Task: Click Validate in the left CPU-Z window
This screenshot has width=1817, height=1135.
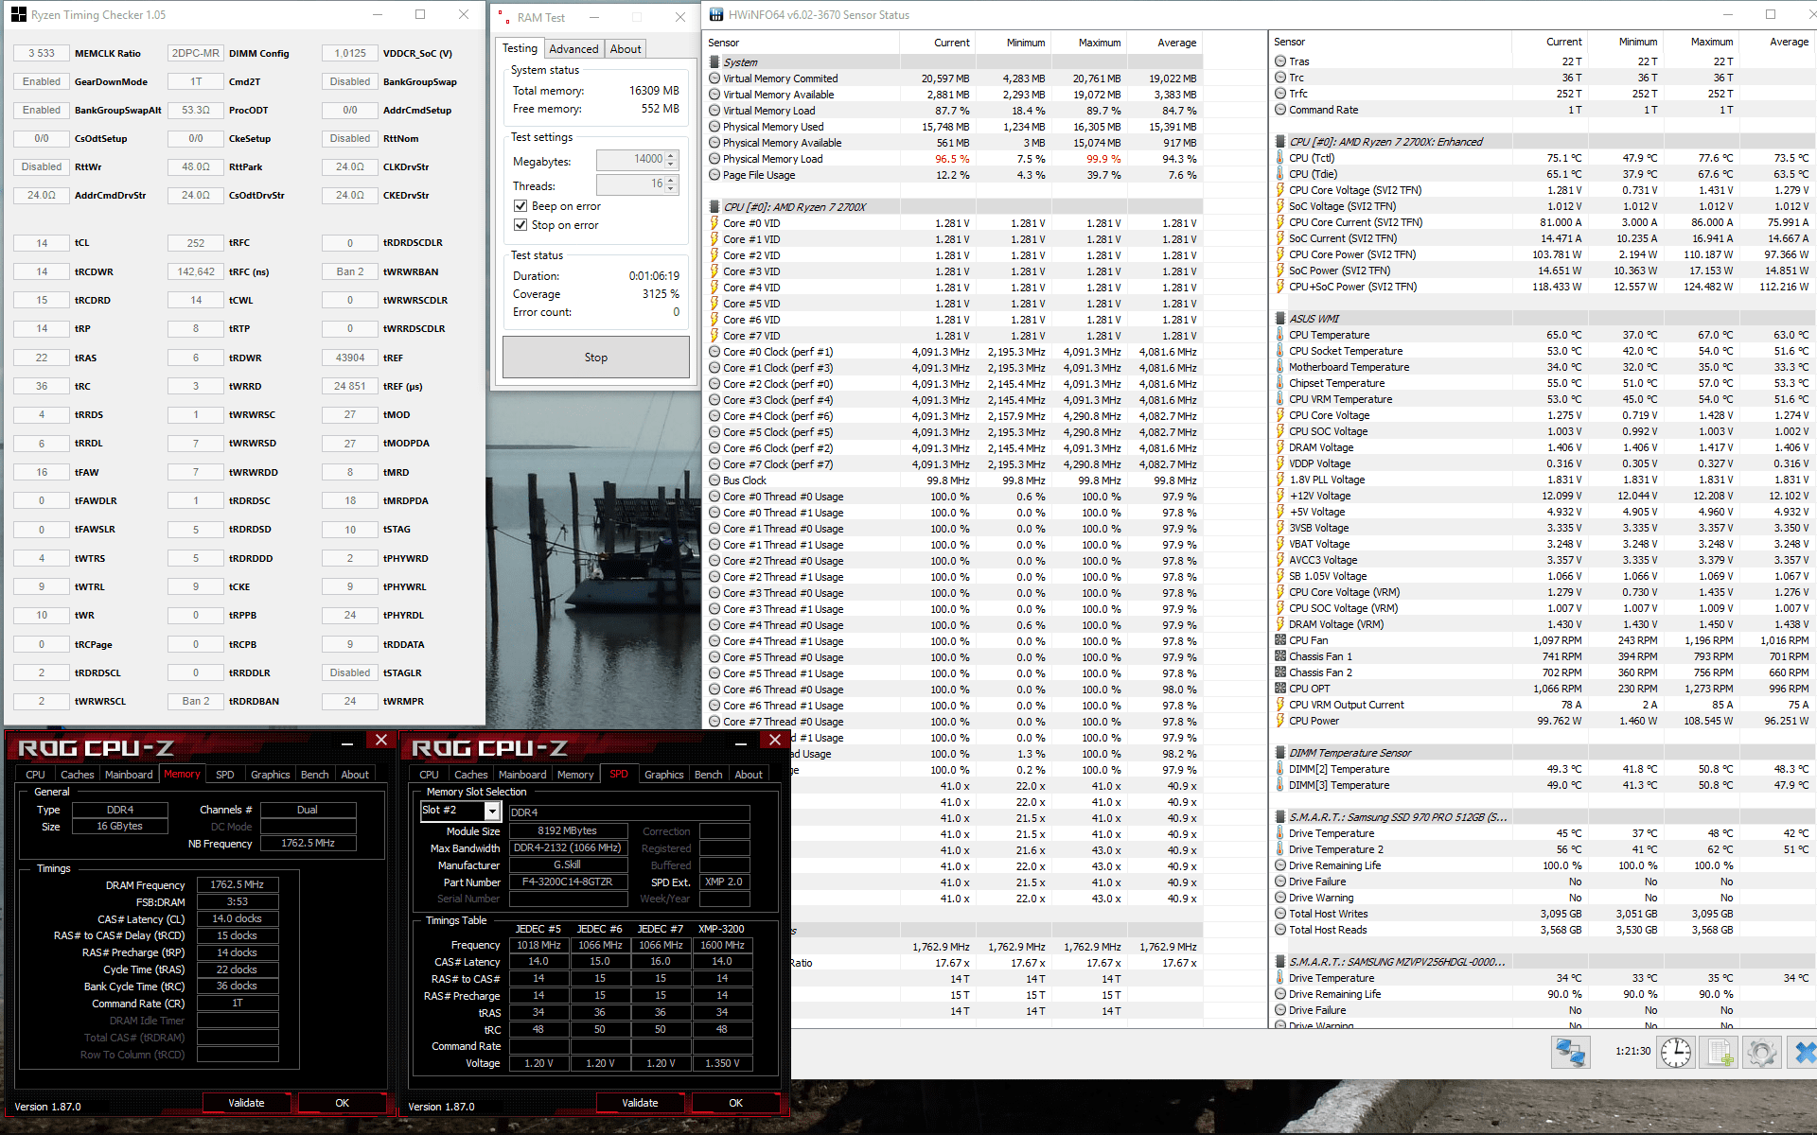Action: tap(246, 1103)
